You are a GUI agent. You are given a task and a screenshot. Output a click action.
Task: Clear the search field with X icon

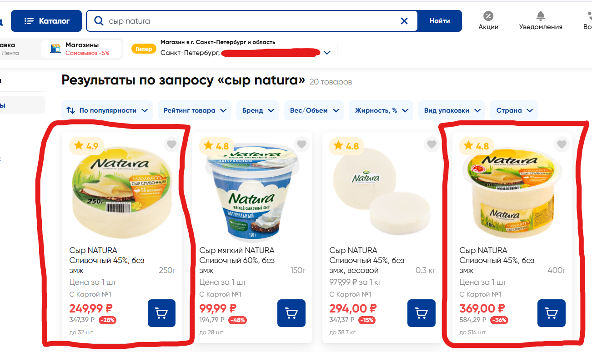404,21
